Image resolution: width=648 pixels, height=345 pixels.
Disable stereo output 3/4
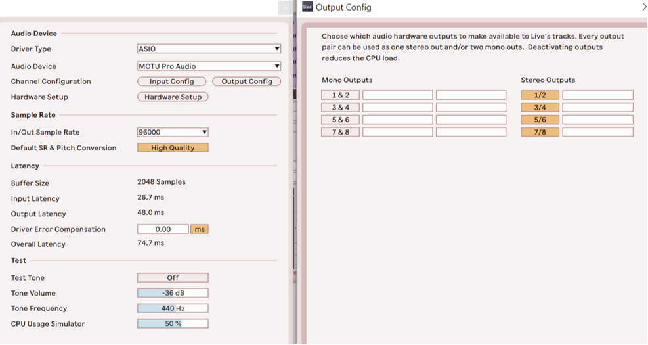click(540, 107)
